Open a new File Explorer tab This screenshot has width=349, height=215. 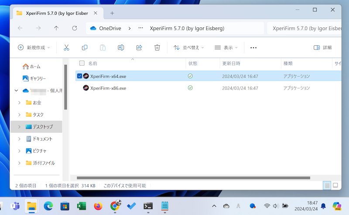112,13
